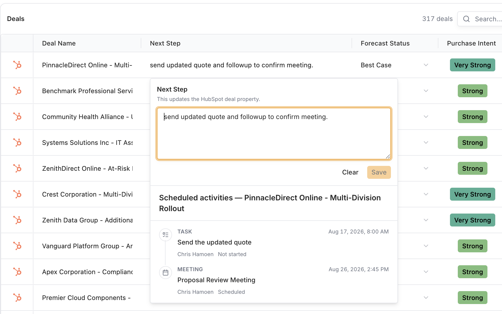Open HubSpot icon for Crest Corporation row

coord(17,194)
